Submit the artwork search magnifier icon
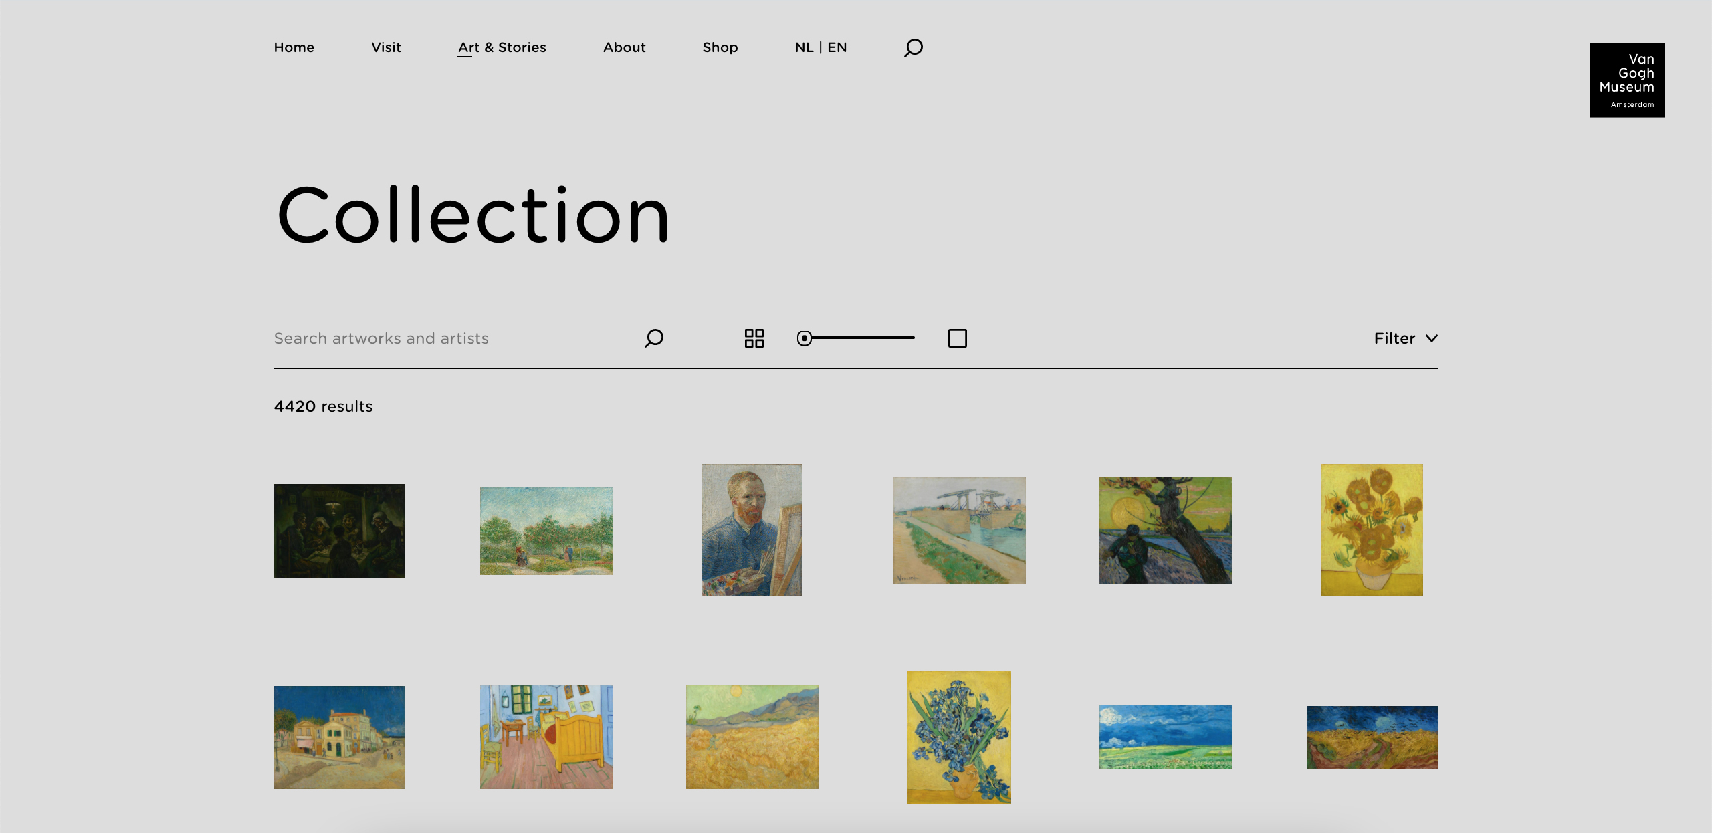Image resolution: width=1712 pixels, height=833 pixels. [654, 338]
